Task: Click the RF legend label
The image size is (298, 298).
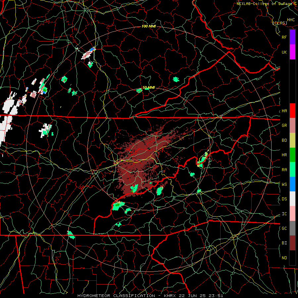Action: pyautogui.click(x=284, y=37)
